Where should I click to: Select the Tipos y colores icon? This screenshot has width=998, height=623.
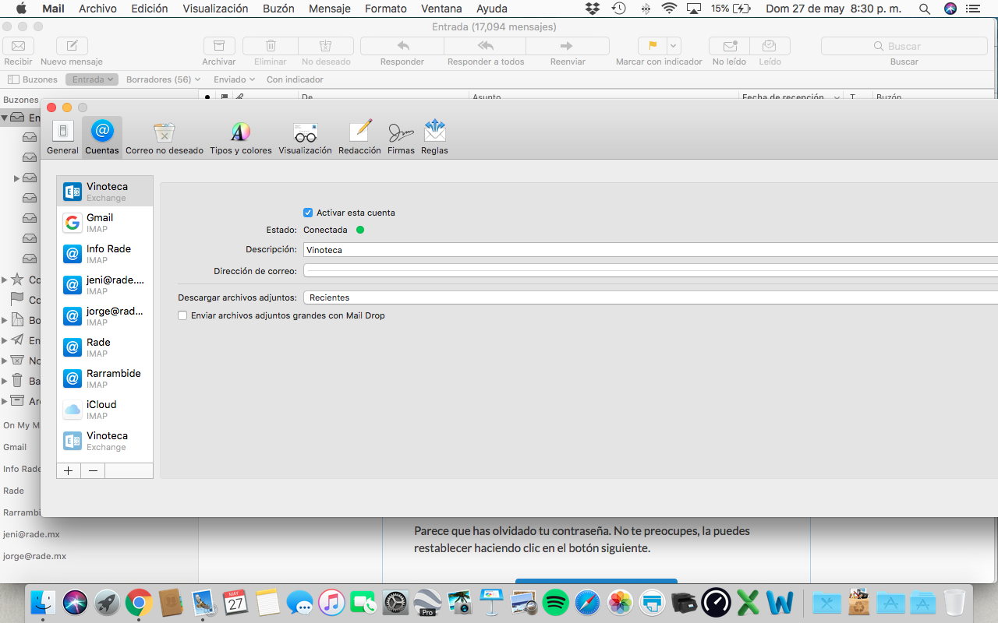240,137
